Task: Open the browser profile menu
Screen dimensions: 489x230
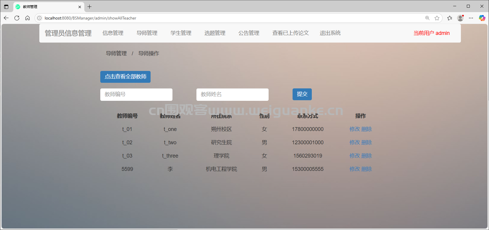Action: click(460, 18)
